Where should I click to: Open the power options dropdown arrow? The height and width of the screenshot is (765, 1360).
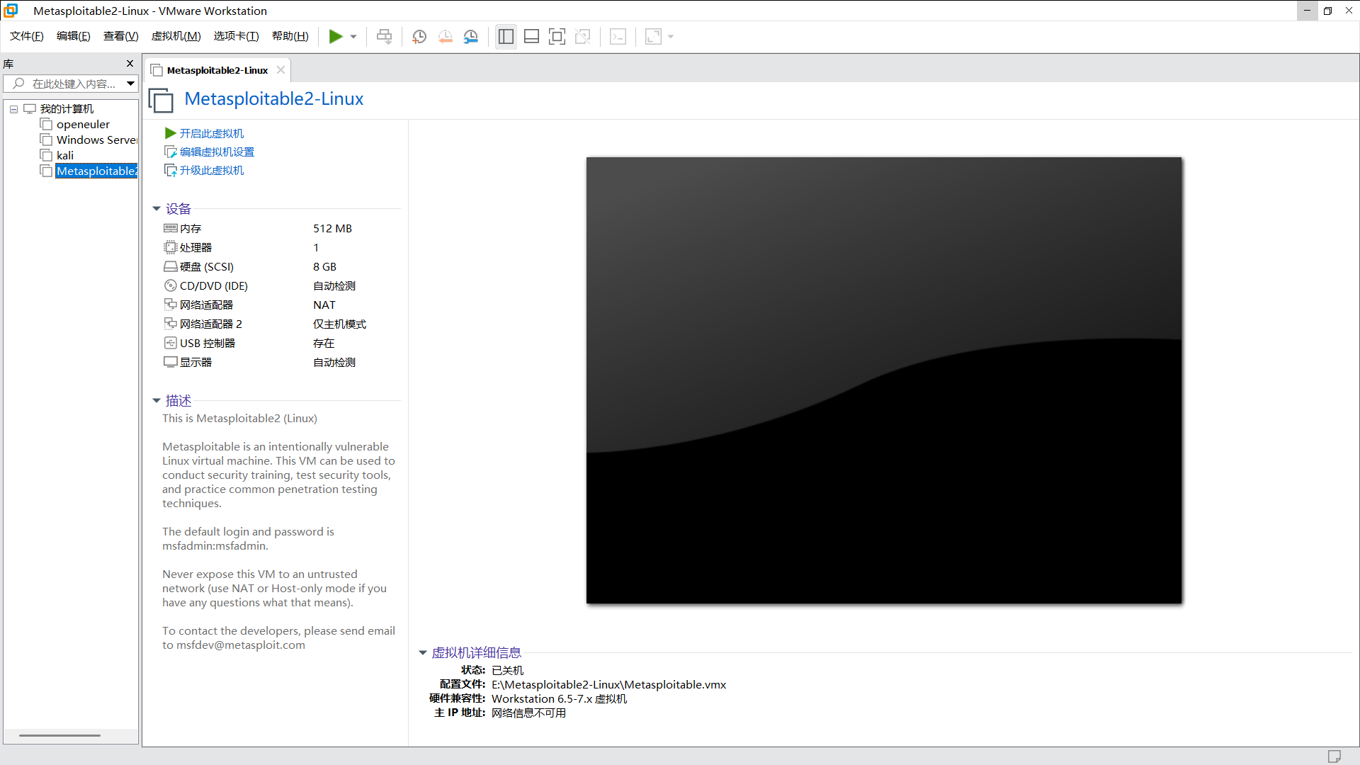[353, 37]
